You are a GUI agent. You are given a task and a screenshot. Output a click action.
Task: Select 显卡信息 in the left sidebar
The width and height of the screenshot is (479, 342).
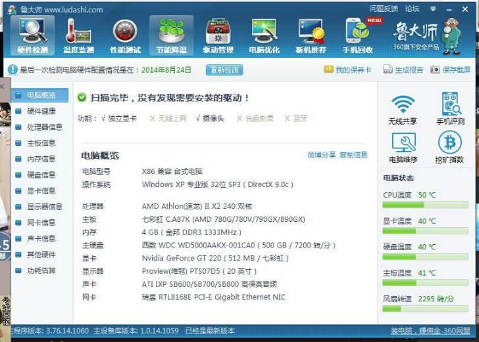click(41, 191)
